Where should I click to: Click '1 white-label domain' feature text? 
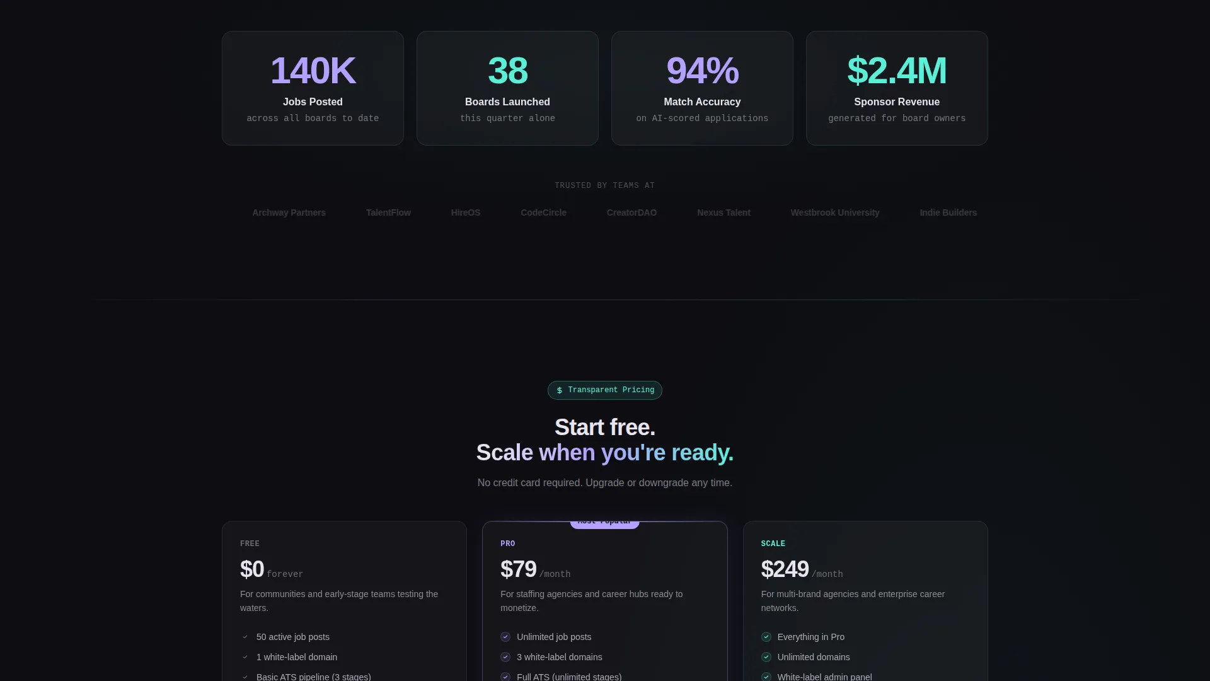[x=297, y=657]
